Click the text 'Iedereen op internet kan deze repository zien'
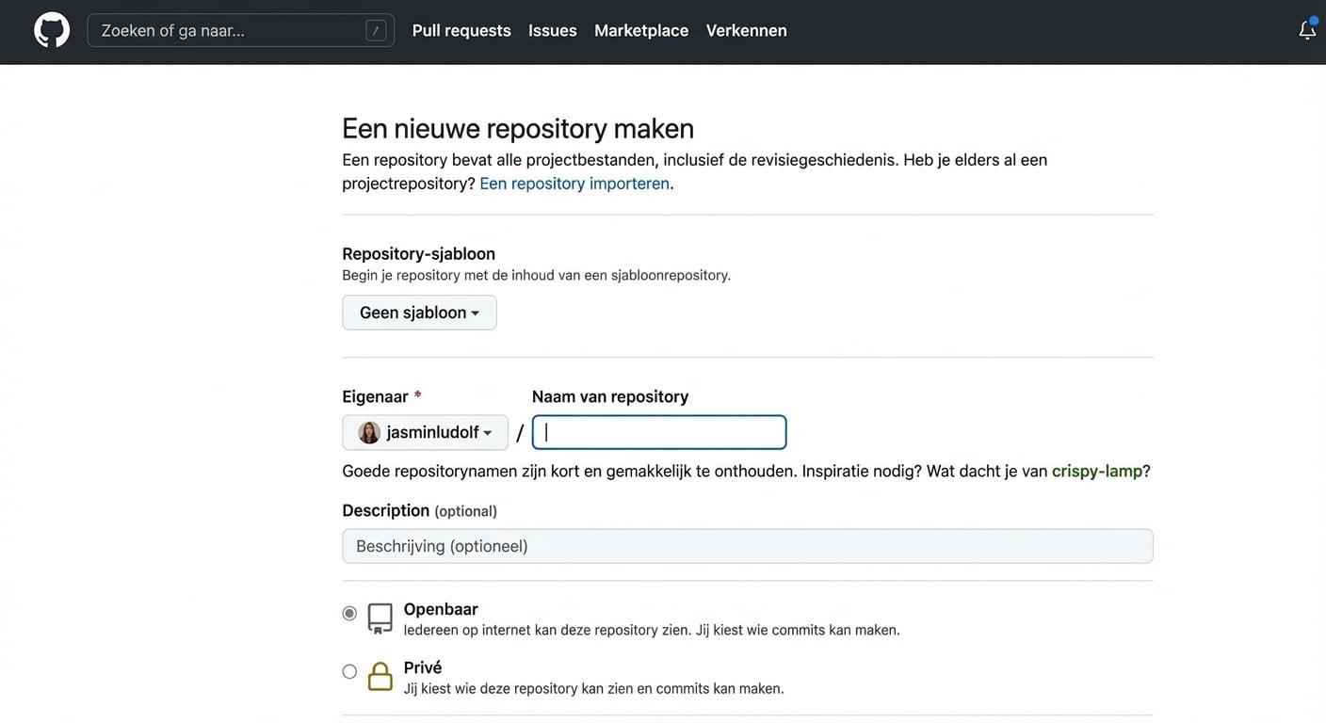Screen dimensions: 1326x723 pyautogui.click(x=546, y=630)
